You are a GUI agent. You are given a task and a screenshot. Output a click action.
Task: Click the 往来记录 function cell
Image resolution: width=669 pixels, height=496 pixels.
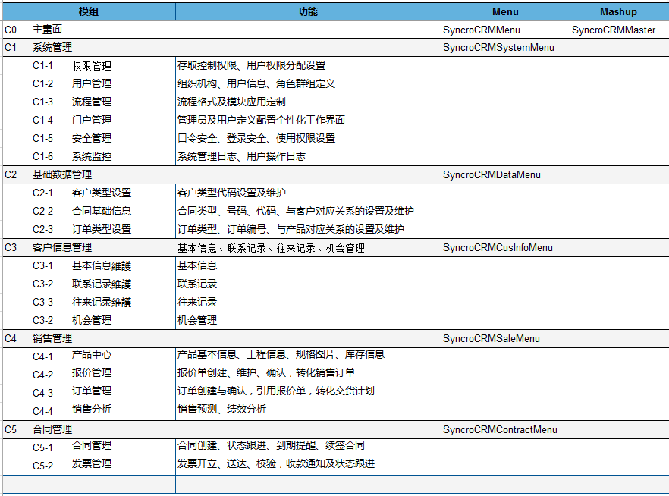(308, 303)
